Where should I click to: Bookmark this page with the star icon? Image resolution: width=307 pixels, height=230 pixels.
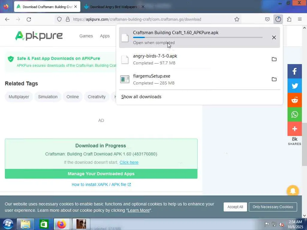tap(237, 19)
